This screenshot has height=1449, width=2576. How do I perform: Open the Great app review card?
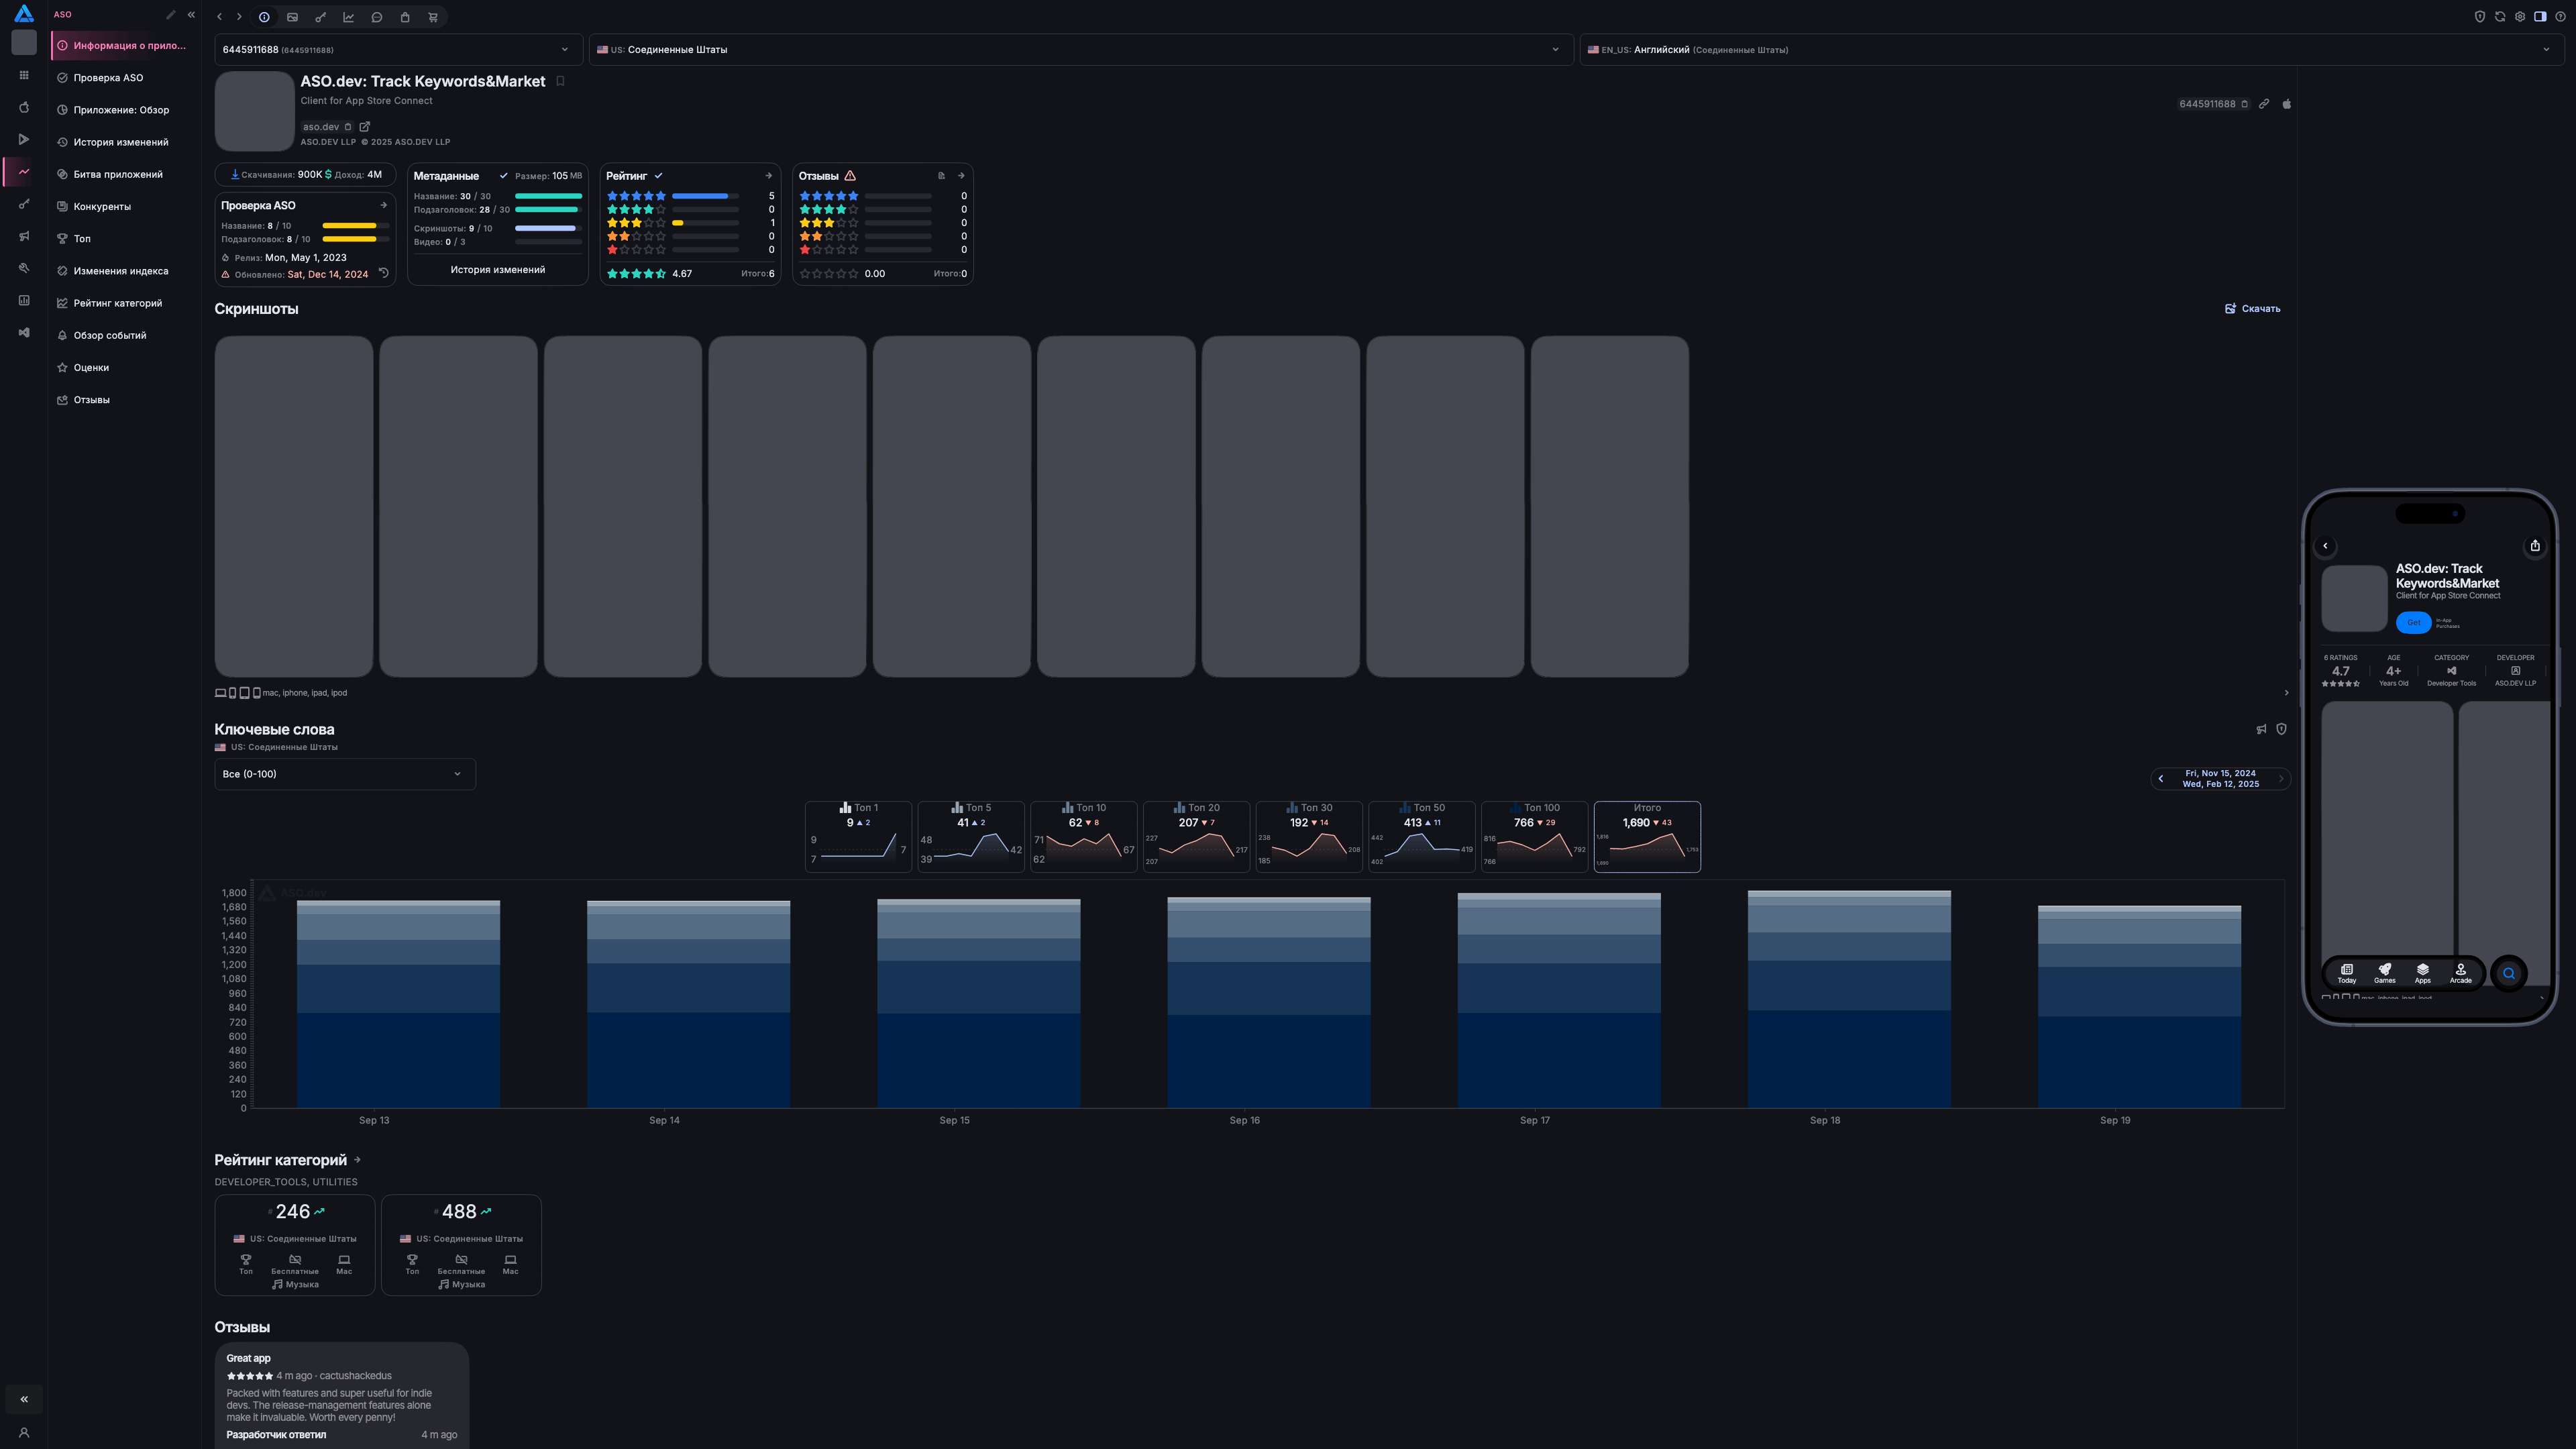[342, 1396]
